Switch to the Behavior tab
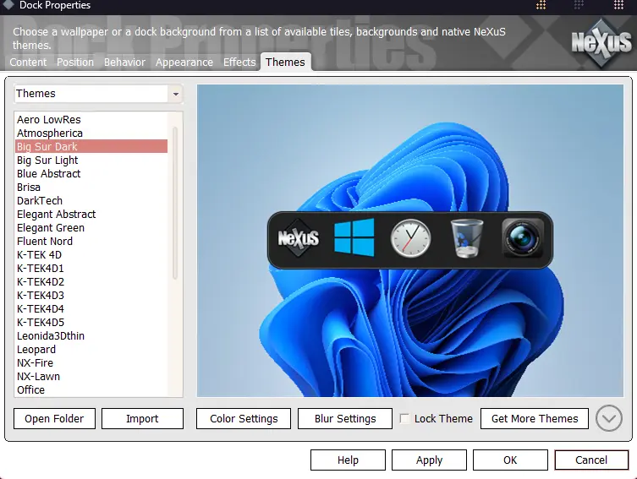Screen dimensions: 637x479 click(124, 62)
